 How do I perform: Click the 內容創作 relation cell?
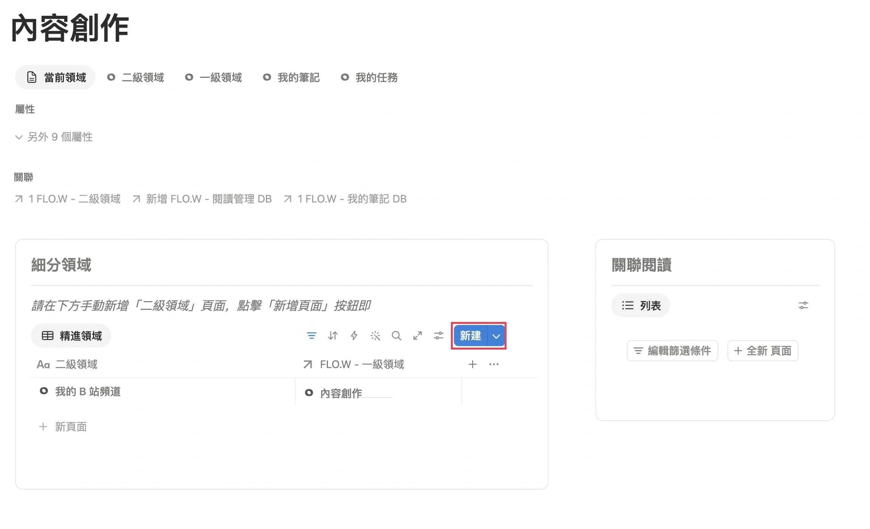(x=378, y=392)
